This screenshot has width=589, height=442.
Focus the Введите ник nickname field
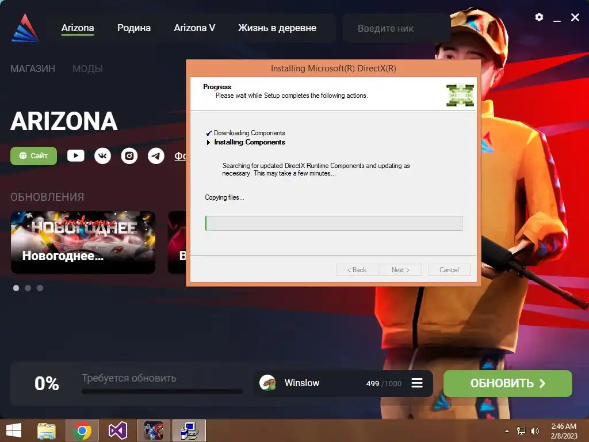[x=397, y=28]
